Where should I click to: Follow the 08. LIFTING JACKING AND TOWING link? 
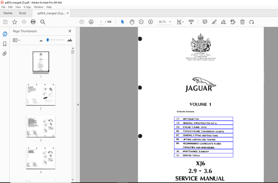pyautogui.click(x=204, y=139)
